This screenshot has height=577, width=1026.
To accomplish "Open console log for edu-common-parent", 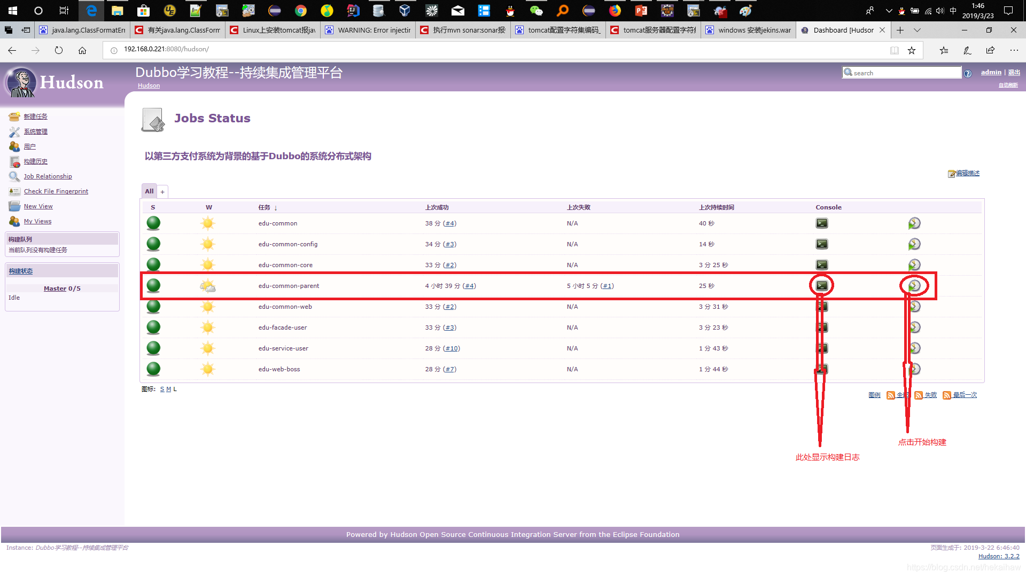I will tap(822, 286).
